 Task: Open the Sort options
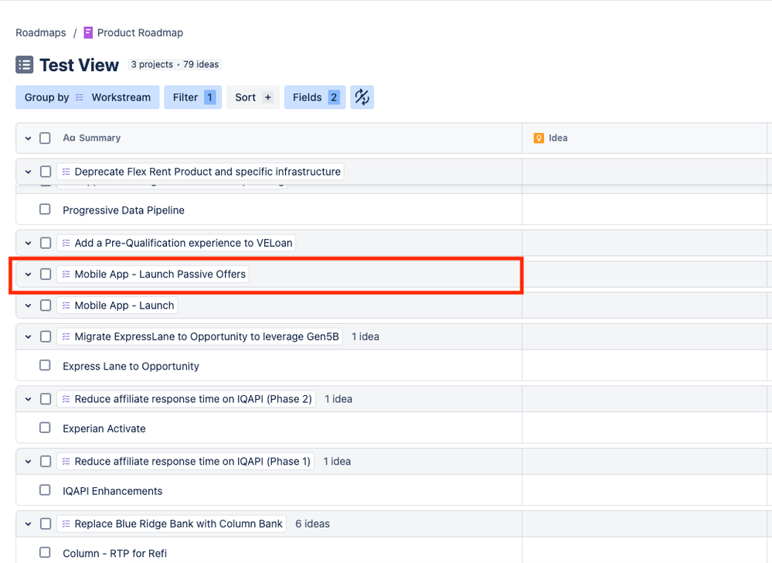coord(253,97)
